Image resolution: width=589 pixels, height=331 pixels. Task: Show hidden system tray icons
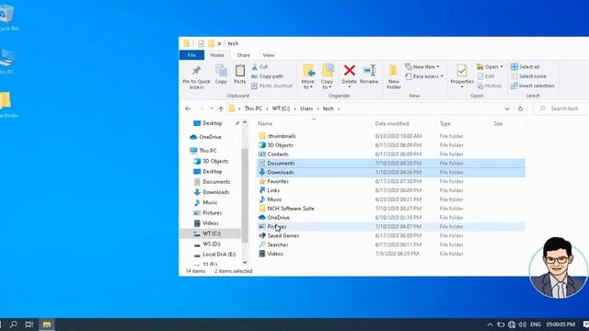pyautogui.click(x=490, y=325)
